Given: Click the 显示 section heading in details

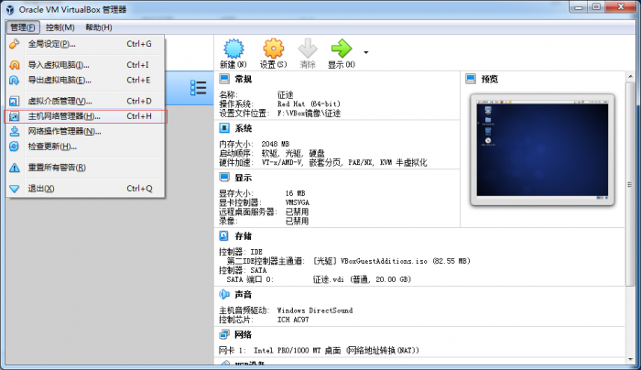Looking at the screenshot, I should (x=243, y=178).
